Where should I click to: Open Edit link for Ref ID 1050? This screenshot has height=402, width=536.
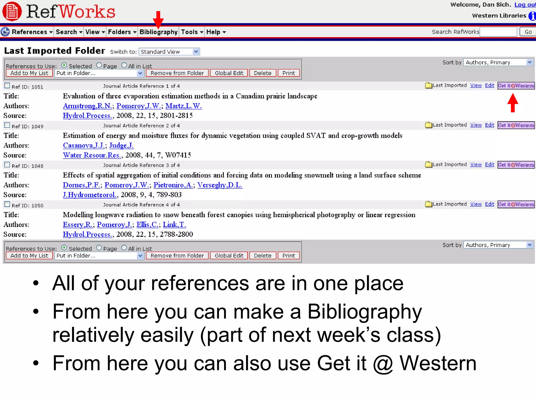tap(489, 204)
